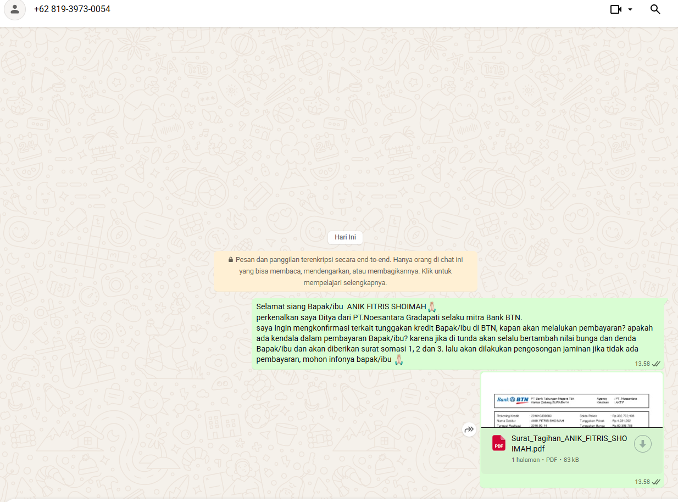Click phone number +62 819-3973-0054 header
The width and height of the screenshot is (678, 502).
pyautogui.click(x=72, y=9)
